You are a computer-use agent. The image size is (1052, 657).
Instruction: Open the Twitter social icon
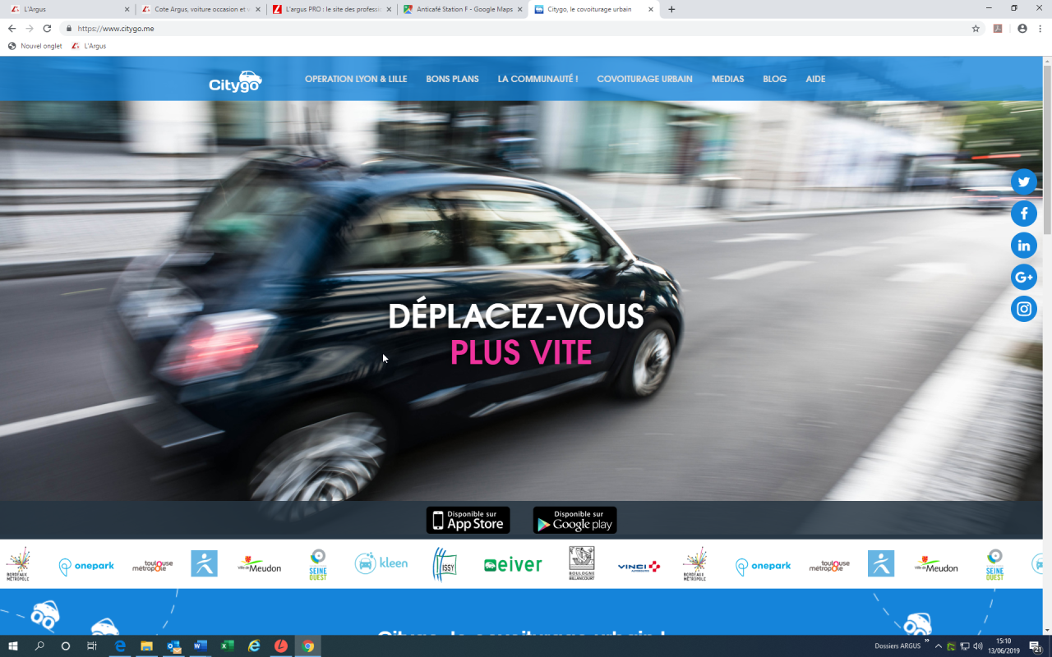pos(1023,182)
